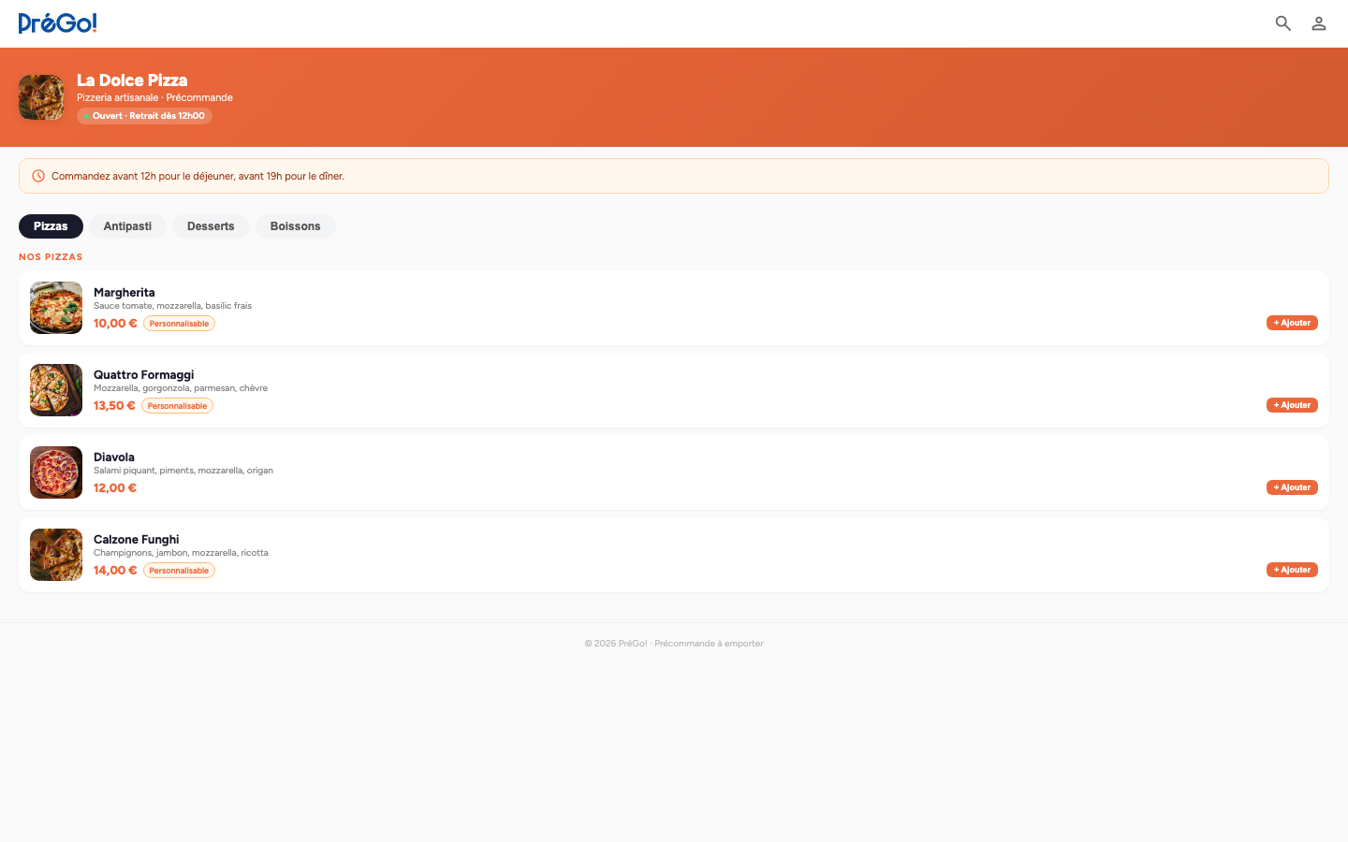
Task: Click the Quattro Formaggi pizza photo
Action: [x=56, y=390]
